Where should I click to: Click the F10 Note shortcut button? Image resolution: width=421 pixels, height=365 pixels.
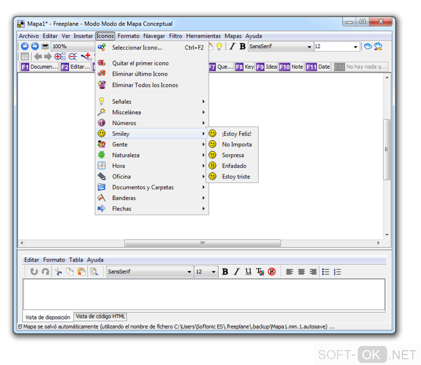click(291, 67)
